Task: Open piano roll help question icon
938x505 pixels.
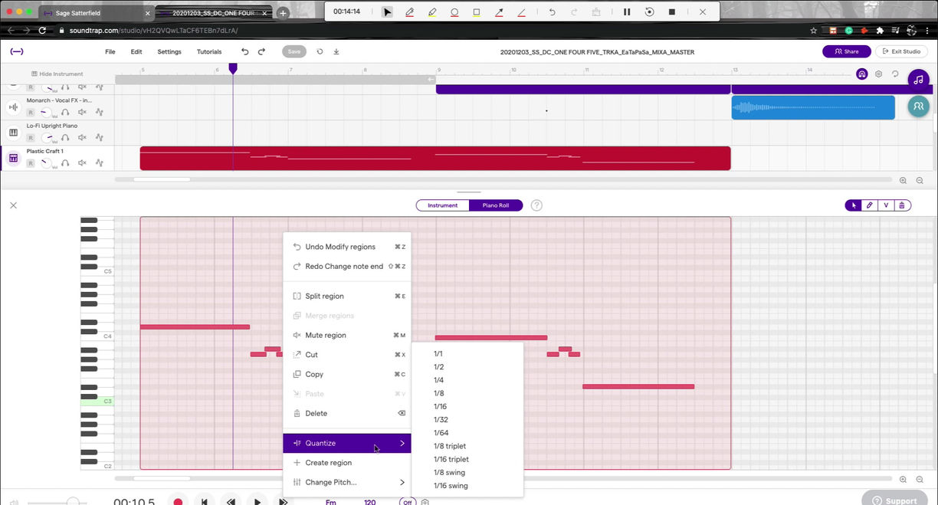Action: [x=536, y=205]
